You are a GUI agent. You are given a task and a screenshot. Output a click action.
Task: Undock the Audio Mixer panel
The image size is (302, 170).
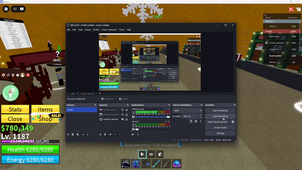click(x=169, y=105)
